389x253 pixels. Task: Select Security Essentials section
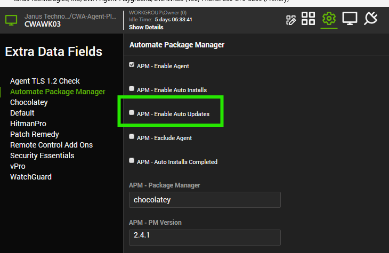[x=42, y=156]
